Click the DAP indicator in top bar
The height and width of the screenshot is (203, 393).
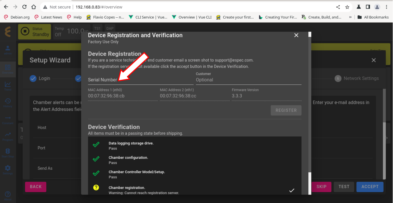110,29
